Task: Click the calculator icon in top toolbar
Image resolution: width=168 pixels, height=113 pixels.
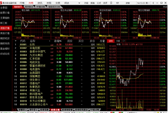Action: point(111,3)
